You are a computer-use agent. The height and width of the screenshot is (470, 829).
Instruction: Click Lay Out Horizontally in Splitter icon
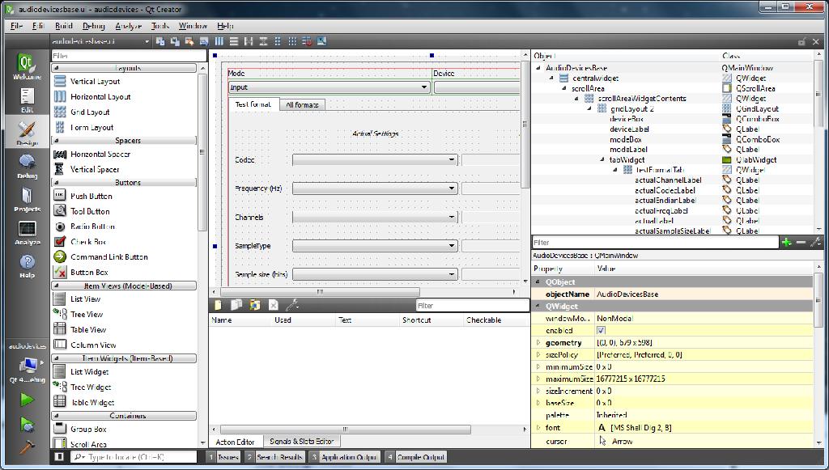pyautogui.click(x=249, y=41)
